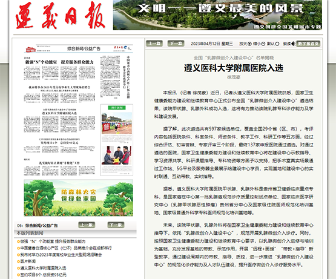336x279 pixels.
Task: Open 数字报首页 digital paper homepage
Action: 308,44
